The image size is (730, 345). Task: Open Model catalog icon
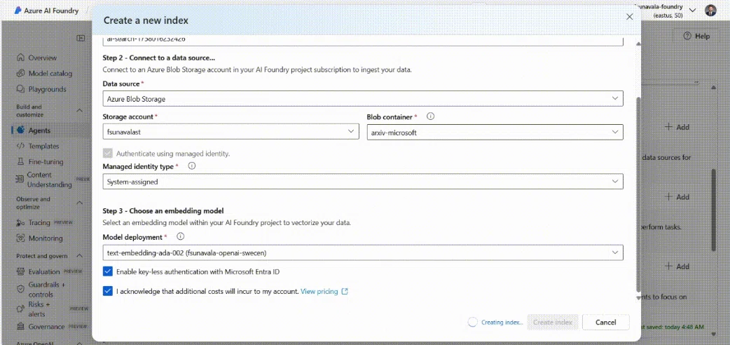click(x=20, y=73)
